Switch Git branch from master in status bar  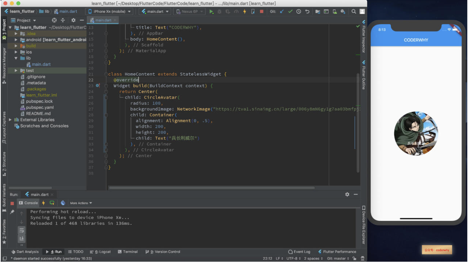(x=338, y=258)
